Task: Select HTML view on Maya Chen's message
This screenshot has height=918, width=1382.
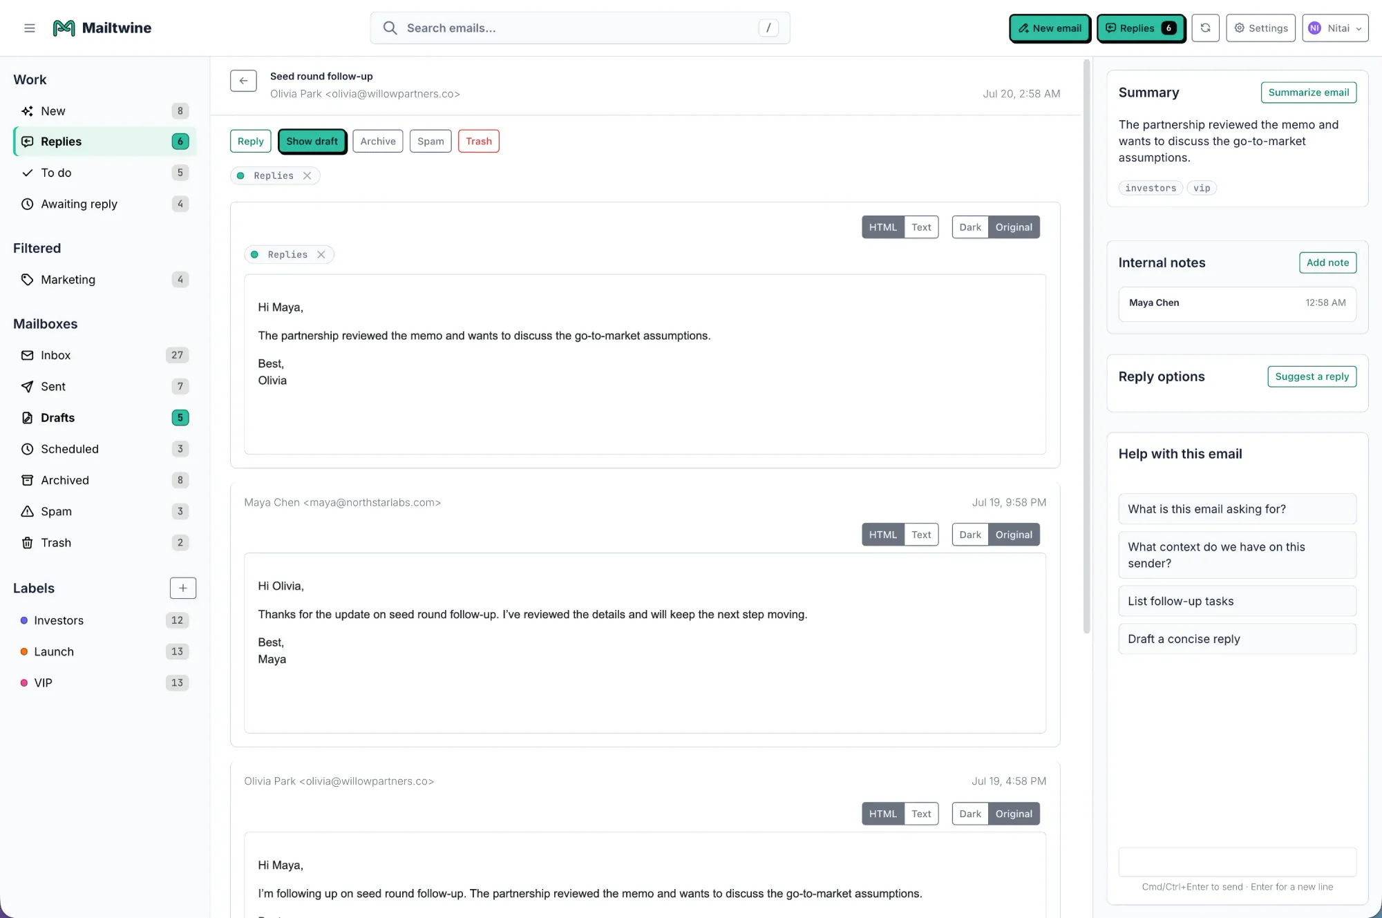Action: pyautogui.click(x=883, y=535)
